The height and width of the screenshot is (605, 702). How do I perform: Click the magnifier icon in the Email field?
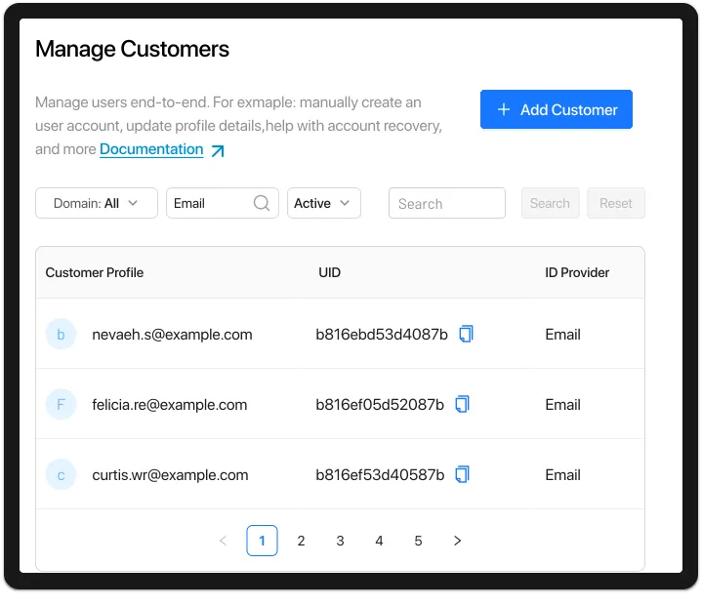click(x=262, y=203)
